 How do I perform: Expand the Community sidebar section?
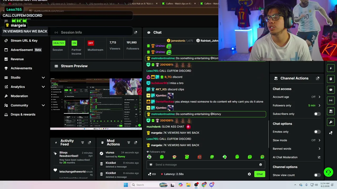(43, 105)
